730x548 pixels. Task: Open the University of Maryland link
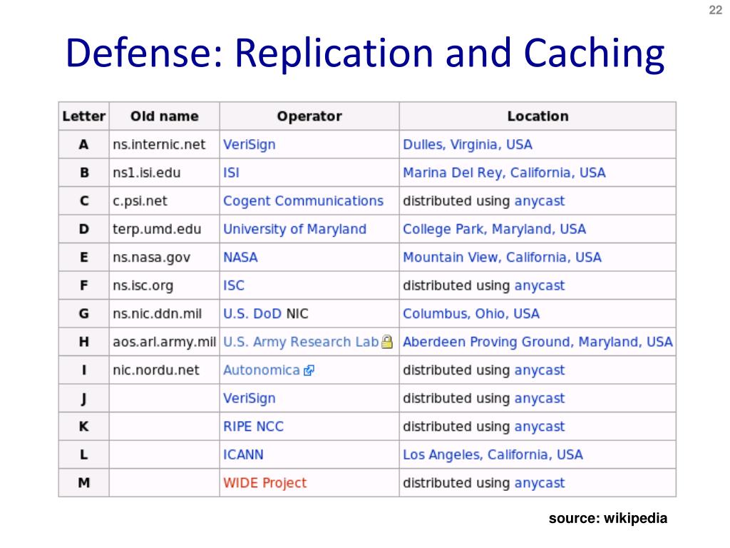coord(294,229)
